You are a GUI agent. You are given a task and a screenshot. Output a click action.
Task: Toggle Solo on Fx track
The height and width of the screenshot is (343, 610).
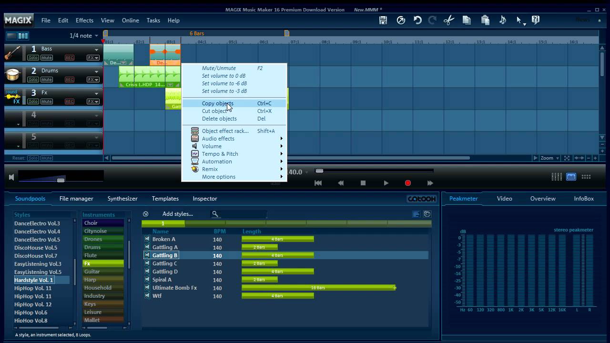33,101
